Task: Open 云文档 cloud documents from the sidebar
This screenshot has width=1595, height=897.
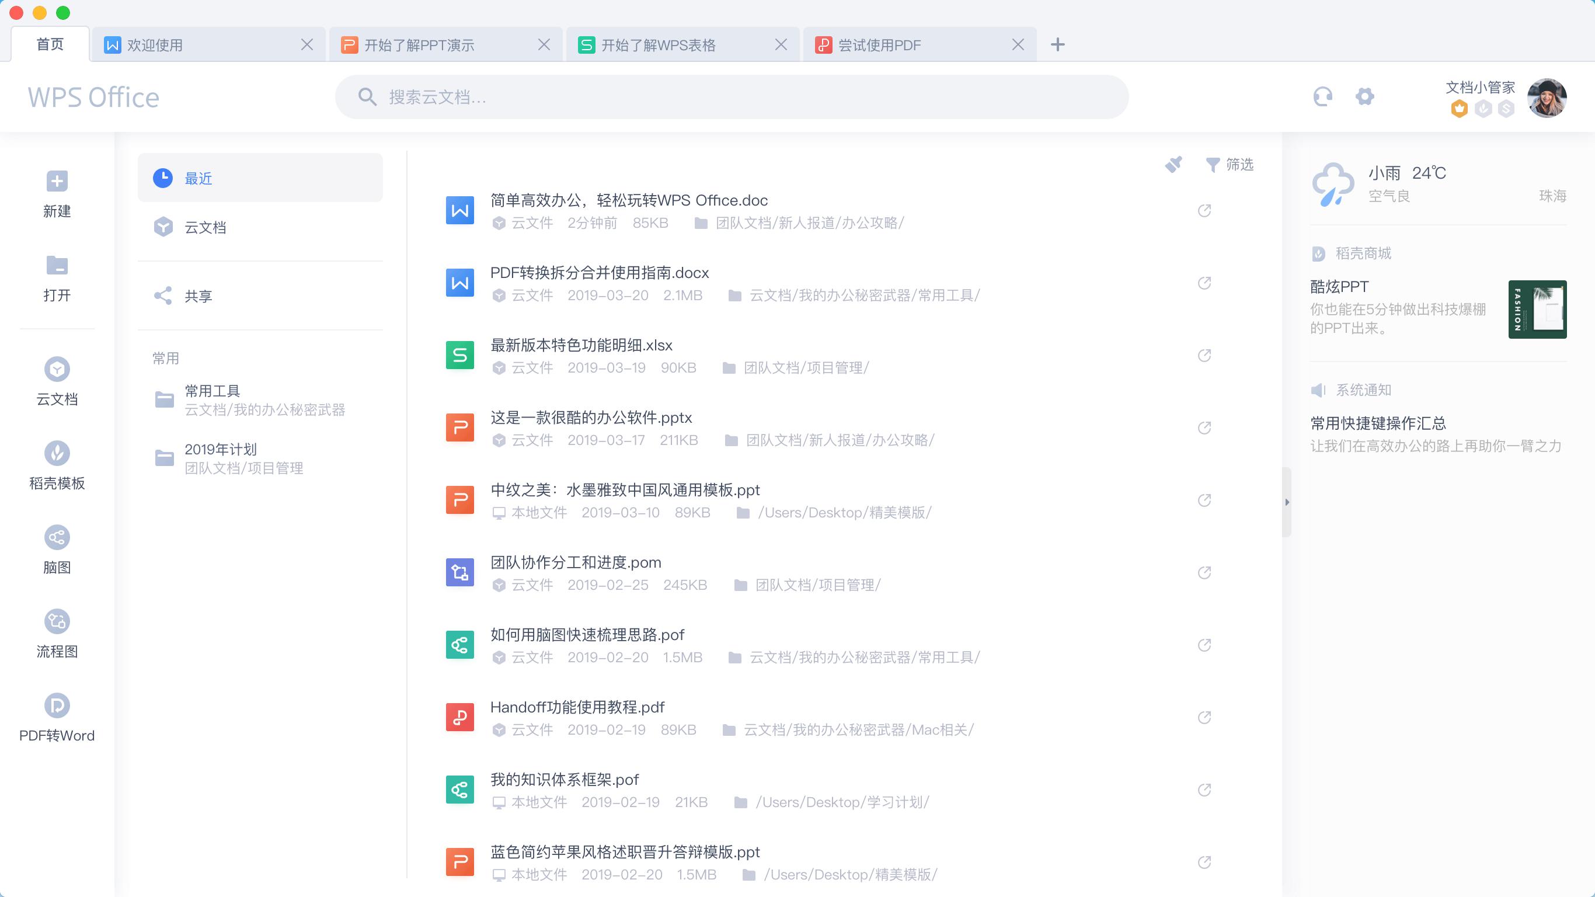Action: [57, 380]
